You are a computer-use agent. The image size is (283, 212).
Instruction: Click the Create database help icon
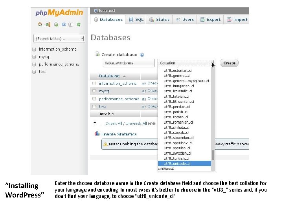pyautogui.click(x=142, y=55)
